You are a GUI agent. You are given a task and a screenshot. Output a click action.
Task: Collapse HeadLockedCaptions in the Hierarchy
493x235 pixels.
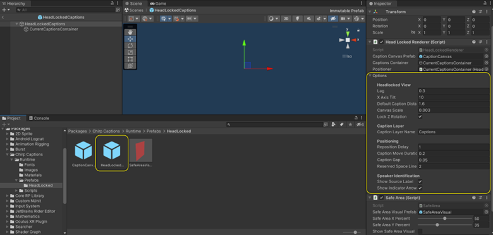(16, 24)
